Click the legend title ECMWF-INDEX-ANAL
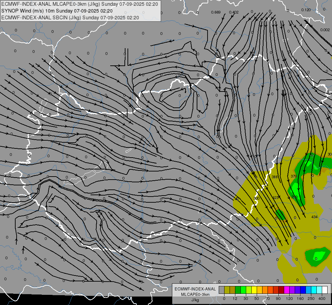 [x=195, y=289]
